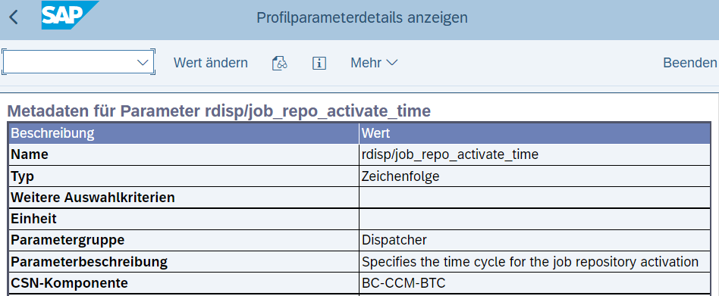Click the Profilparameterdetails anzeigen title
Screen dimensions: 719x296
363,17
